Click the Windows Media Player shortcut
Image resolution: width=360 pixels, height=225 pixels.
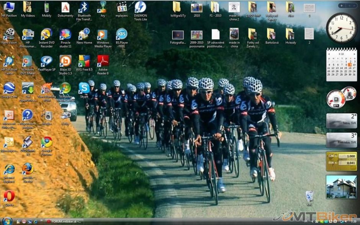point(103,34)
